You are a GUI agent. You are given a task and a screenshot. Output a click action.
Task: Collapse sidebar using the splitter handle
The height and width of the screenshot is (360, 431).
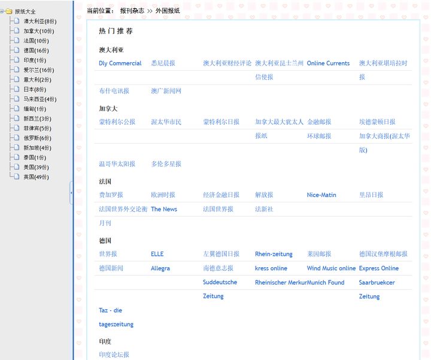(71, 193)
